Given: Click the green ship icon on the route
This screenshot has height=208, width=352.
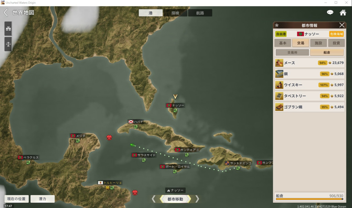Looking at the screenshot, I should pyautogui.click(x=133, y=145).
